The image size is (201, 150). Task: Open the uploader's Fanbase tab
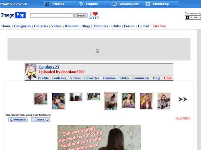(x=109, y=78)
